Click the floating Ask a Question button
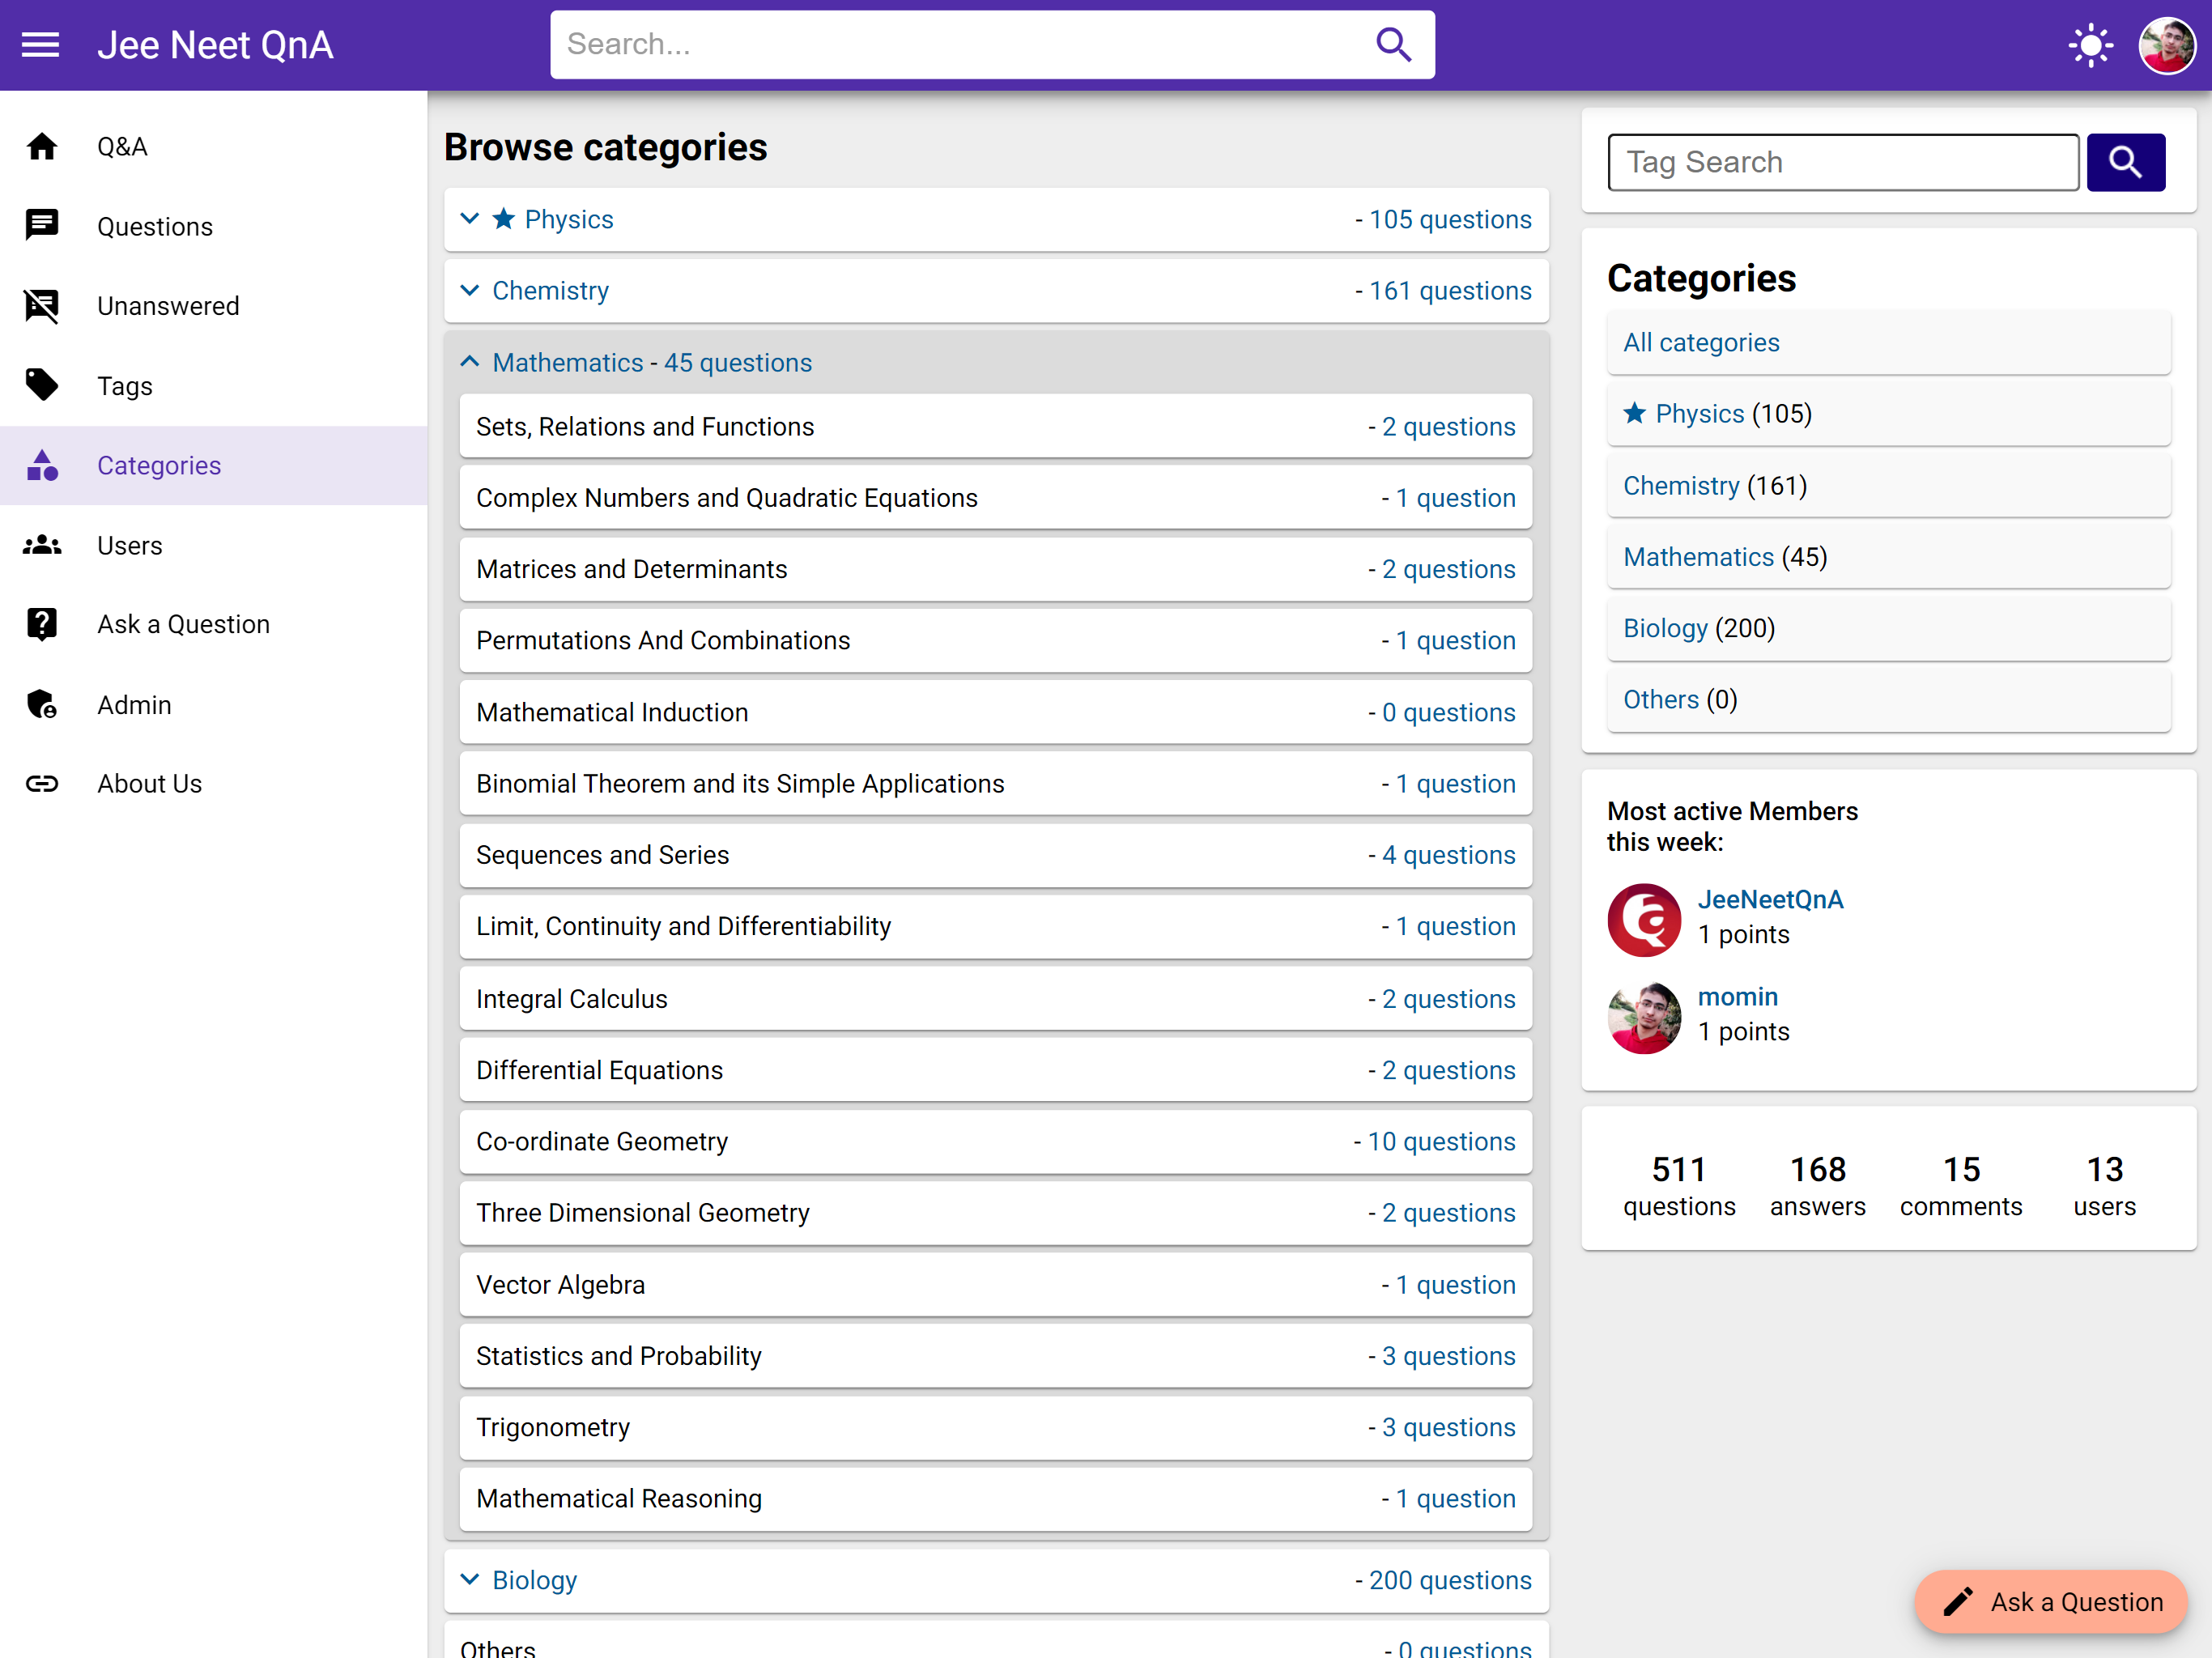The width and height of the screenshot is (2212, 1658). click(x=2050, y=1602)
